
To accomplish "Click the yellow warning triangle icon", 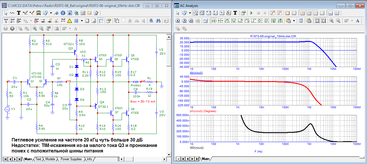I will point(69,21).
